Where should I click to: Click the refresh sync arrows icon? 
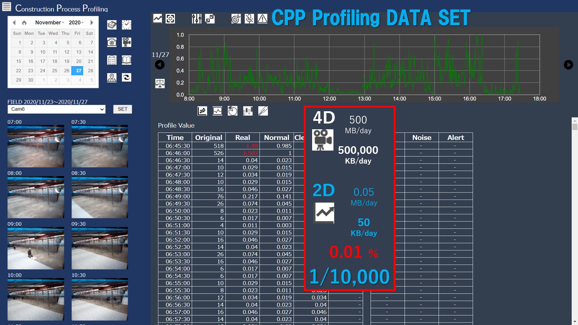(x=126, y=77)
